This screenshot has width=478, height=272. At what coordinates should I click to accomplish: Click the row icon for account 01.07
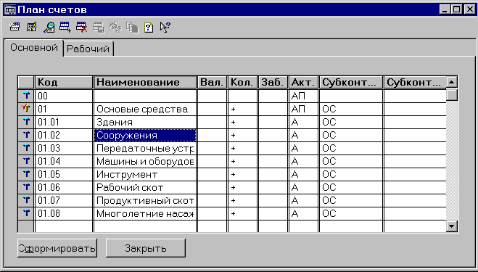pyautogui.click(x=26, y=200)
